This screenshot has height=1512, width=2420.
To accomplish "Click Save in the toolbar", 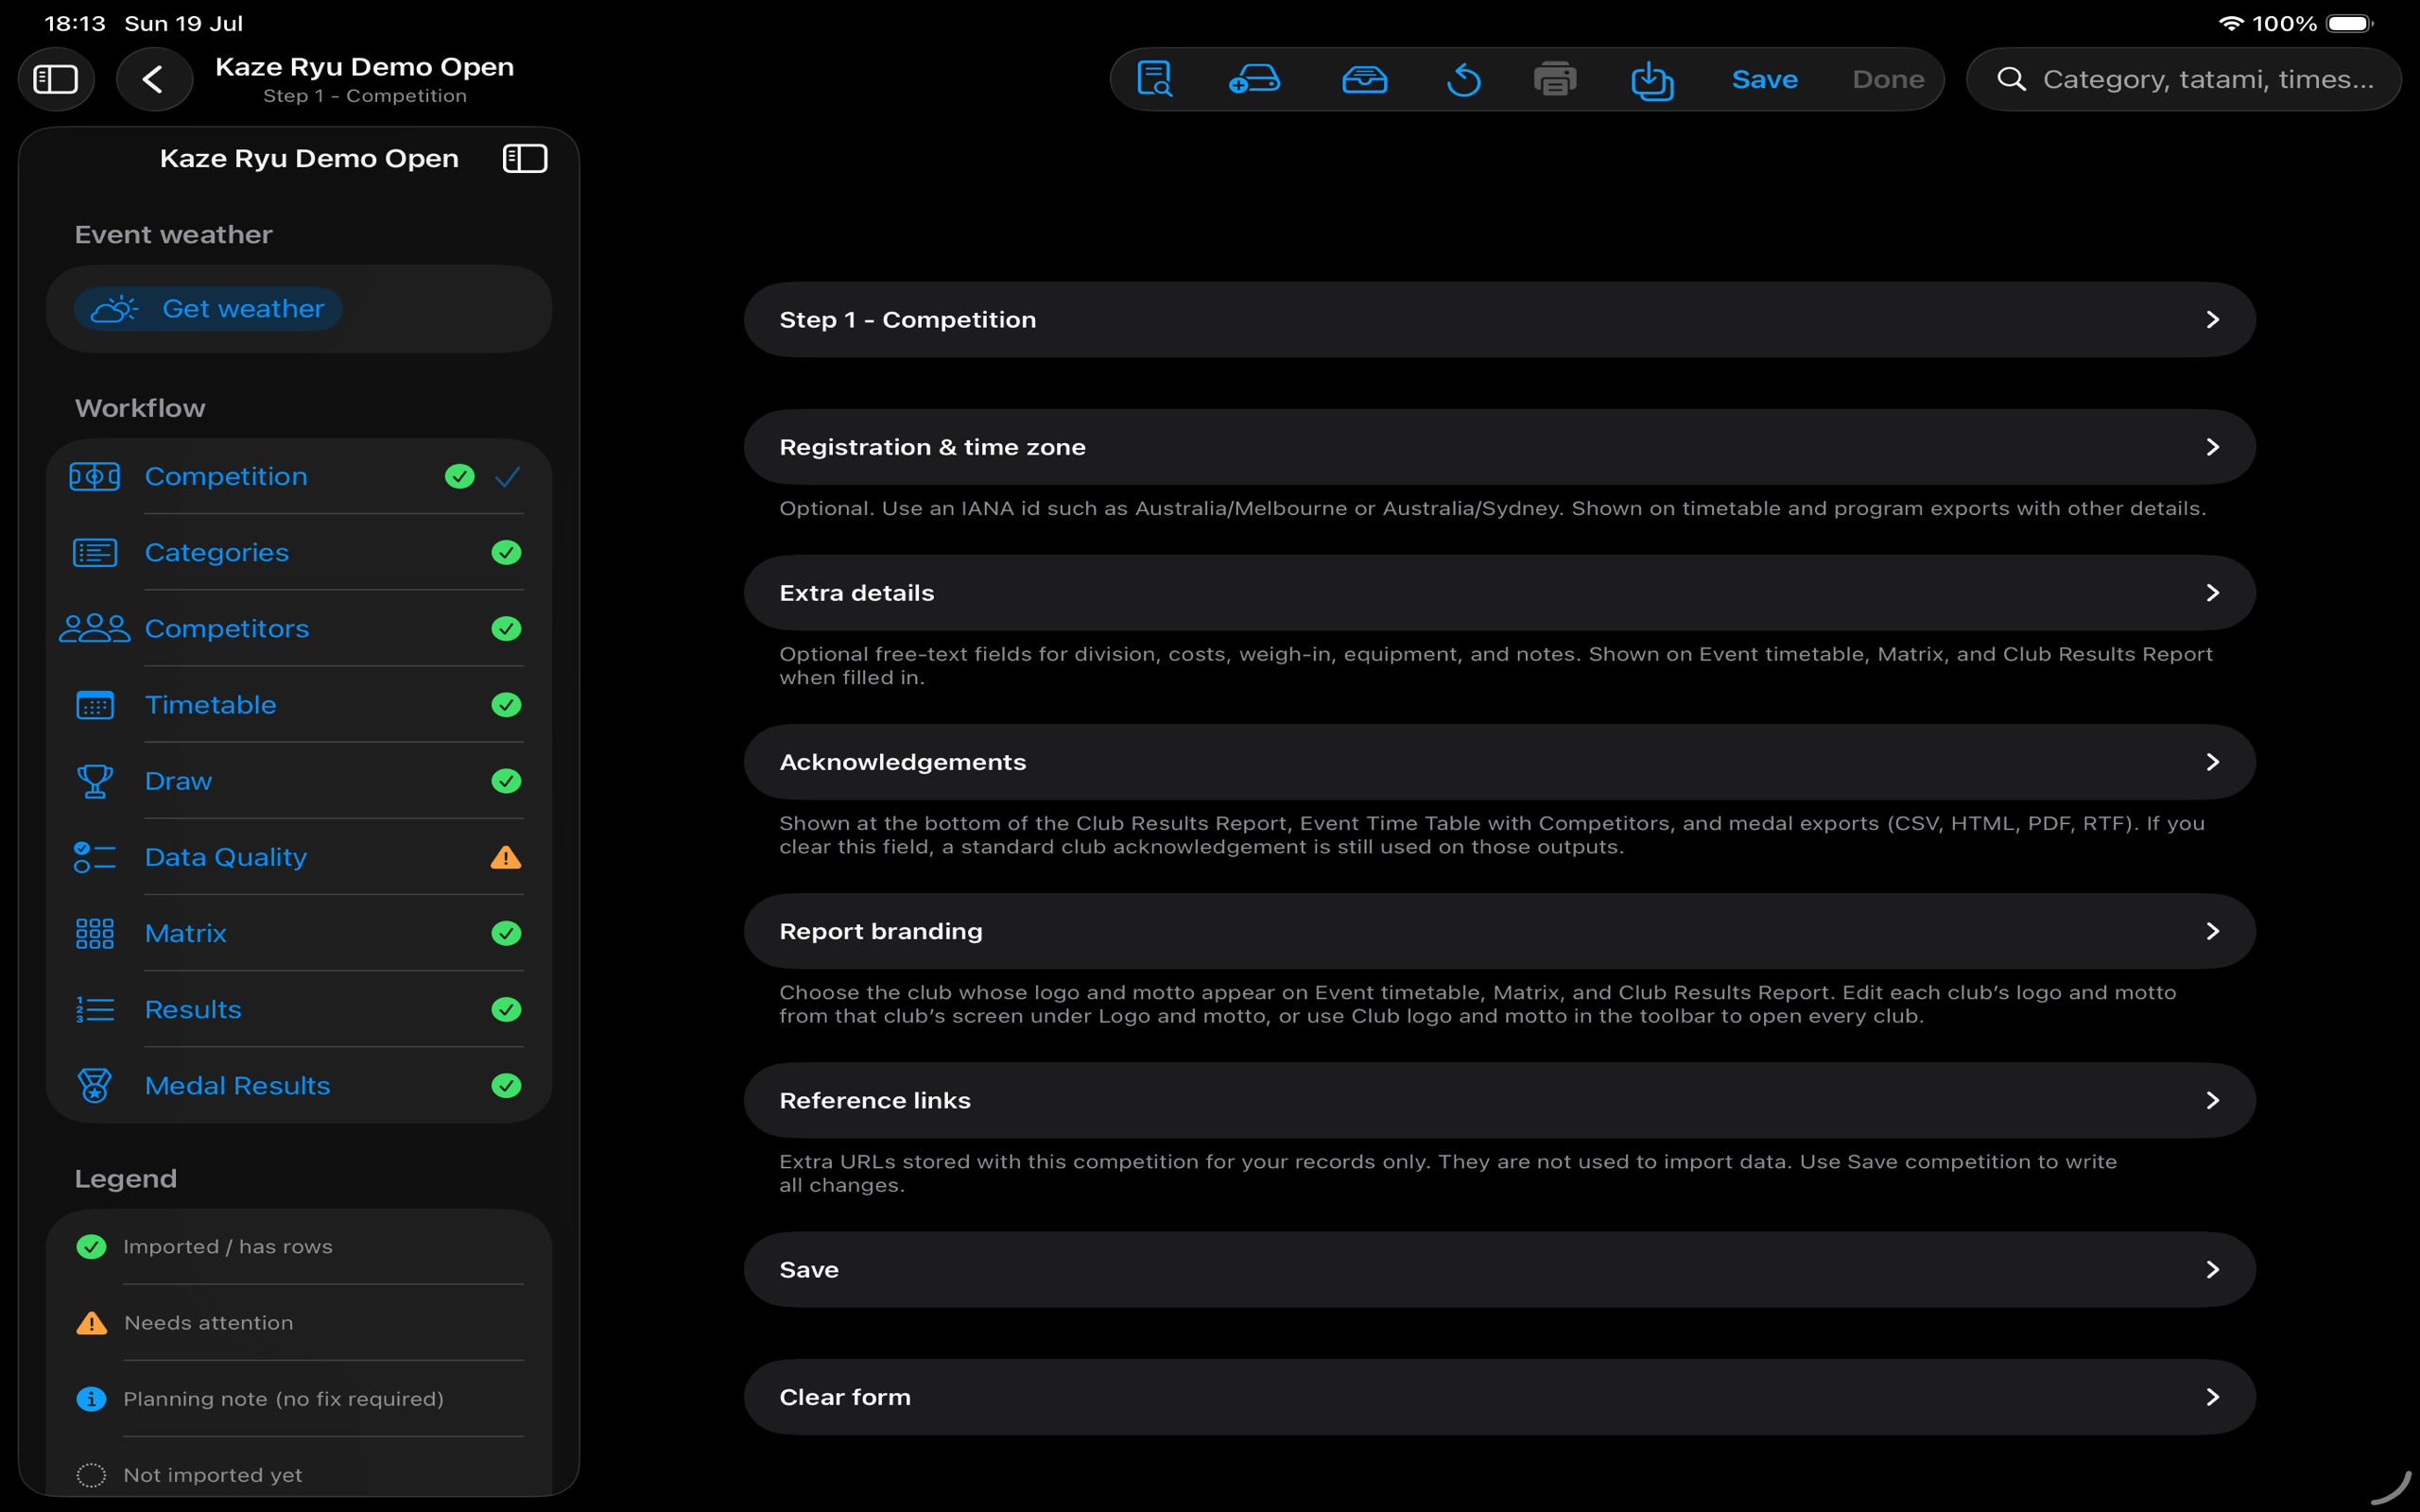I will pos(1764,79).
